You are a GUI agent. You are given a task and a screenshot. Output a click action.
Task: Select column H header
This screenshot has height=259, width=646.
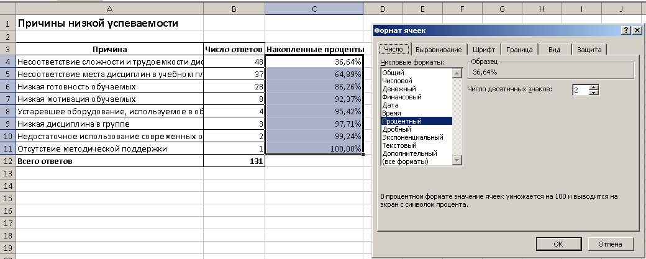pos(542,9)
